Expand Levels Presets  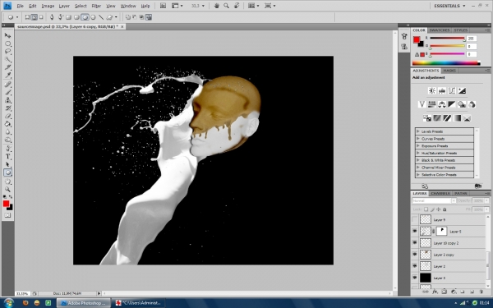(418, 131)
